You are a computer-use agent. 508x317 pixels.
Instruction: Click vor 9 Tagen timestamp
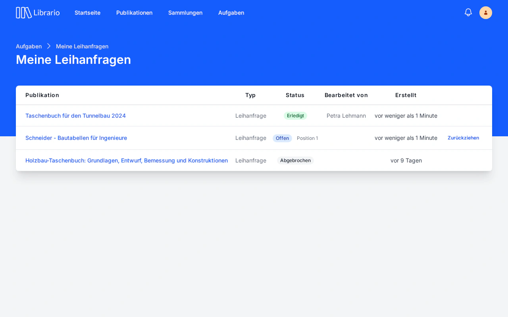(x=406, y=160)
